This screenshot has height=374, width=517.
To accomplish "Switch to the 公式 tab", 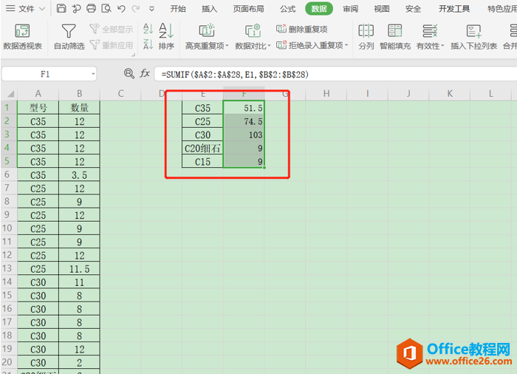I will 287,9.
